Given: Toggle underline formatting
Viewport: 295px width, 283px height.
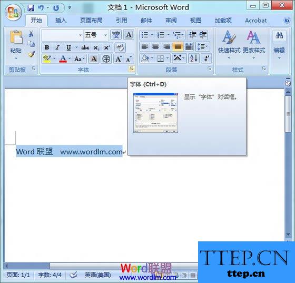Looking at the screenshot, I should coord(68,47).
